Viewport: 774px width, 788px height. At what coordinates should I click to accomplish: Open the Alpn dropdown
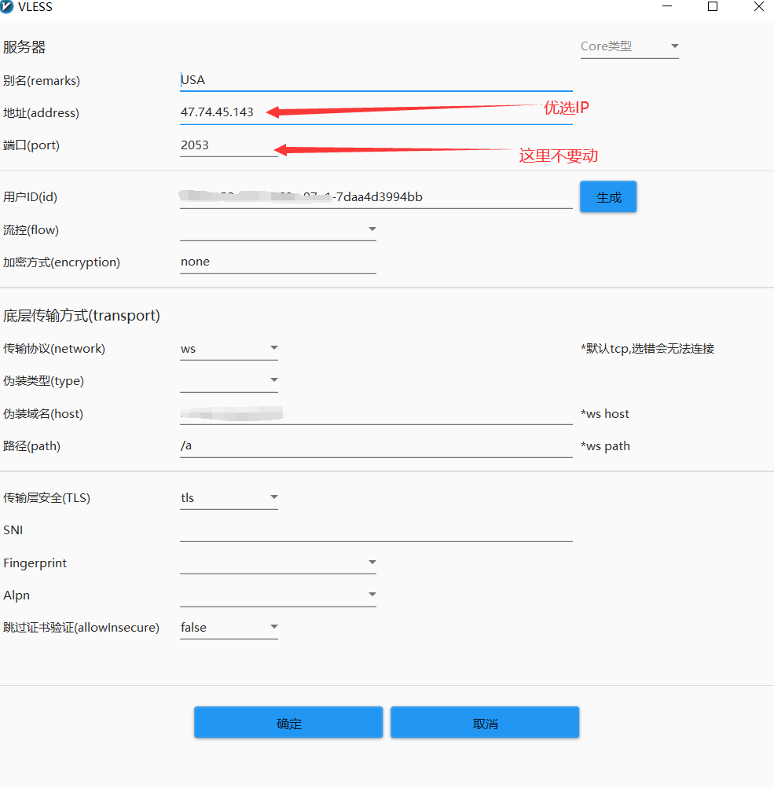277,595
